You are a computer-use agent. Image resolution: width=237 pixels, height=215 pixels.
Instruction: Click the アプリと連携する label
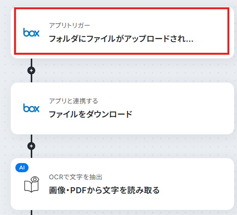pos(73,101)
